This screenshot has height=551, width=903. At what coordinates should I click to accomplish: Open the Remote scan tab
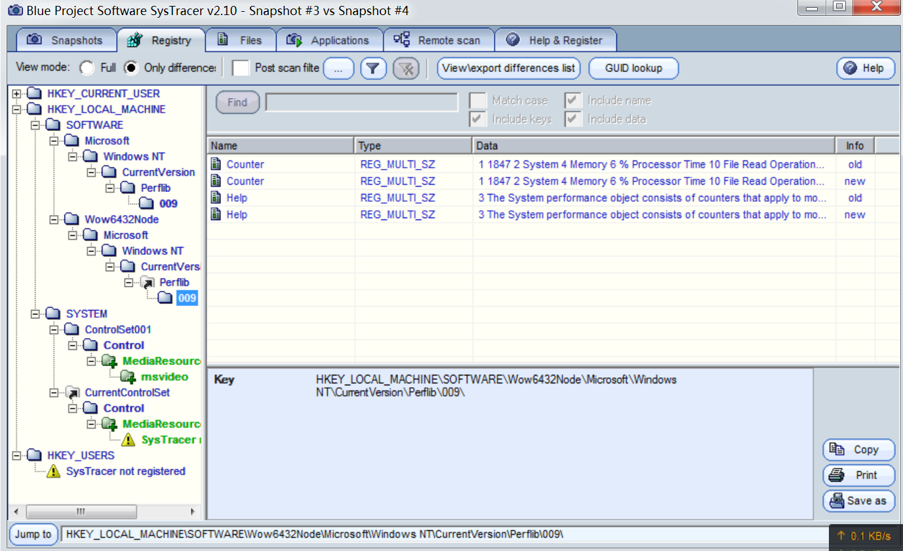(x=438, y=40)
